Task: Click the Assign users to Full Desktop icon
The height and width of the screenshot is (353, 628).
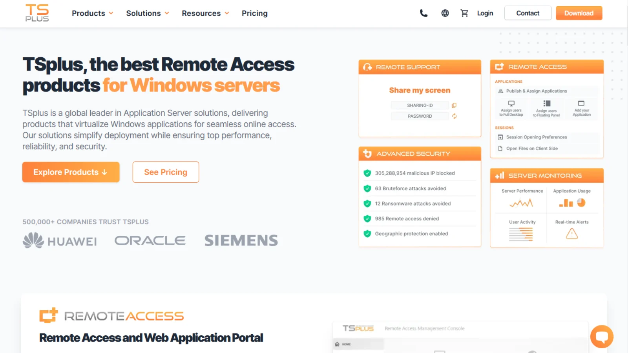Action: pyautogui.click(x=511, y=104)
